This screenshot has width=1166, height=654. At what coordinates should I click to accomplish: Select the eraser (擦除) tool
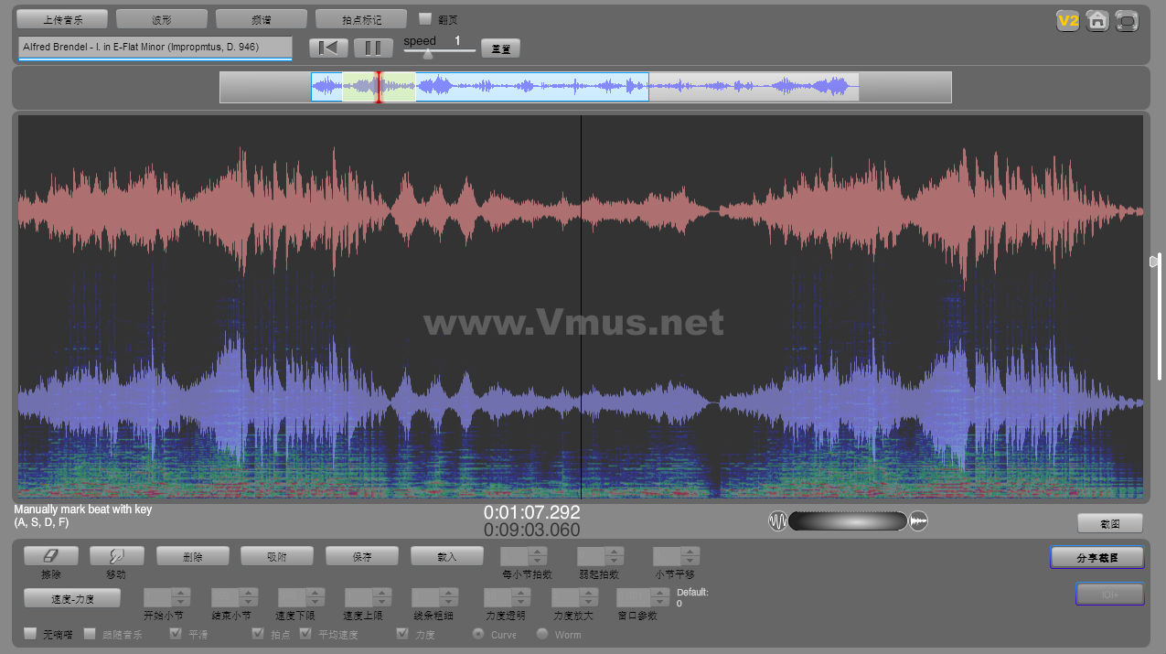click(x=51, y=555)
